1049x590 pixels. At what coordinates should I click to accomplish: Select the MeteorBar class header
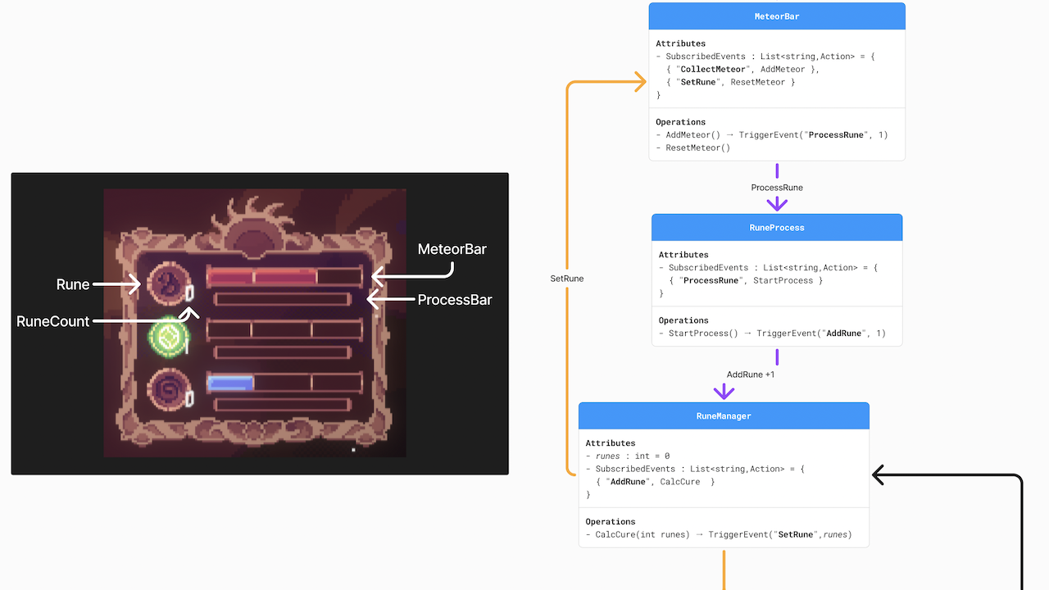(777, 16)
